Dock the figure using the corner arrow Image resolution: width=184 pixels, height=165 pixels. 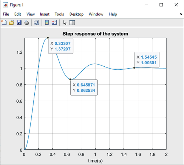click(x=181, y=14)
